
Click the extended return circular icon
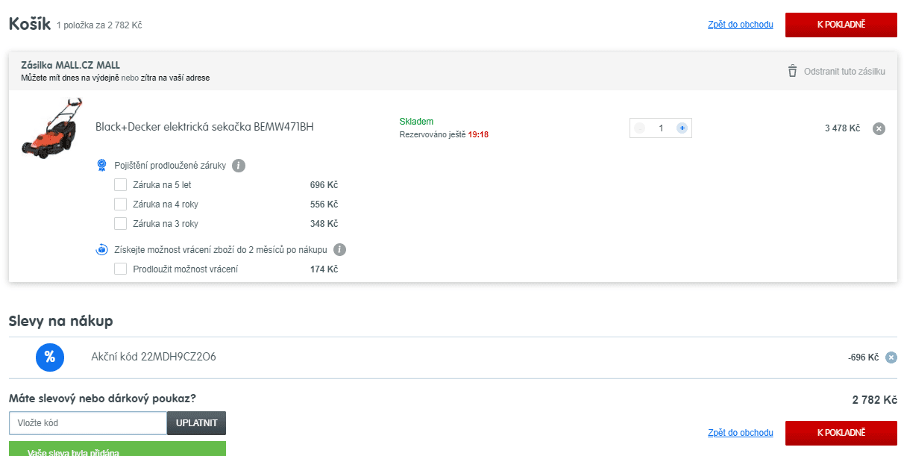click(x=102, y=250)
